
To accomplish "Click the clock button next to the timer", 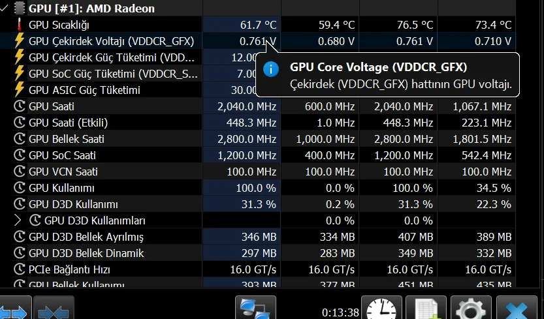I will (382, 309).
